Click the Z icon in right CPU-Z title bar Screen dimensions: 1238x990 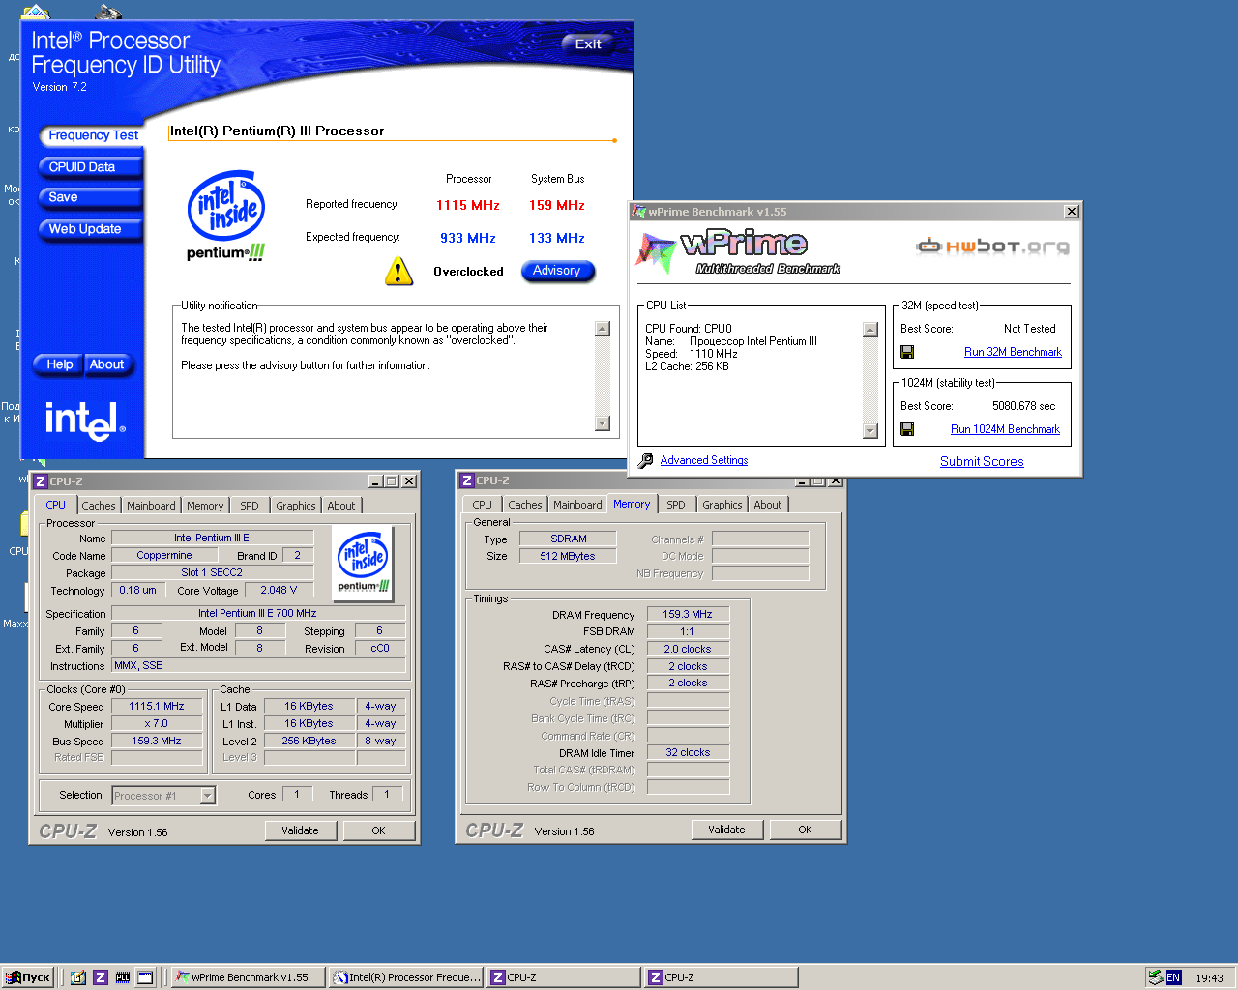pyautogui.click(x=466, y=480)
